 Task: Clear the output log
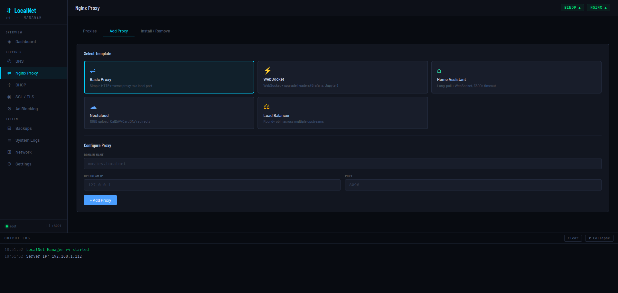(573, 238)
